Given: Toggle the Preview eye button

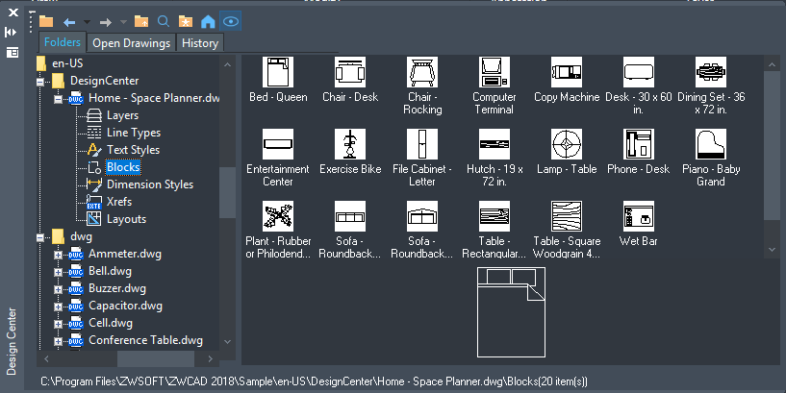Looking at the screenshot, I should click(230, 20).
